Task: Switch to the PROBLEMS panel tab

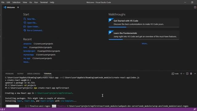Action: pos(10,74)
